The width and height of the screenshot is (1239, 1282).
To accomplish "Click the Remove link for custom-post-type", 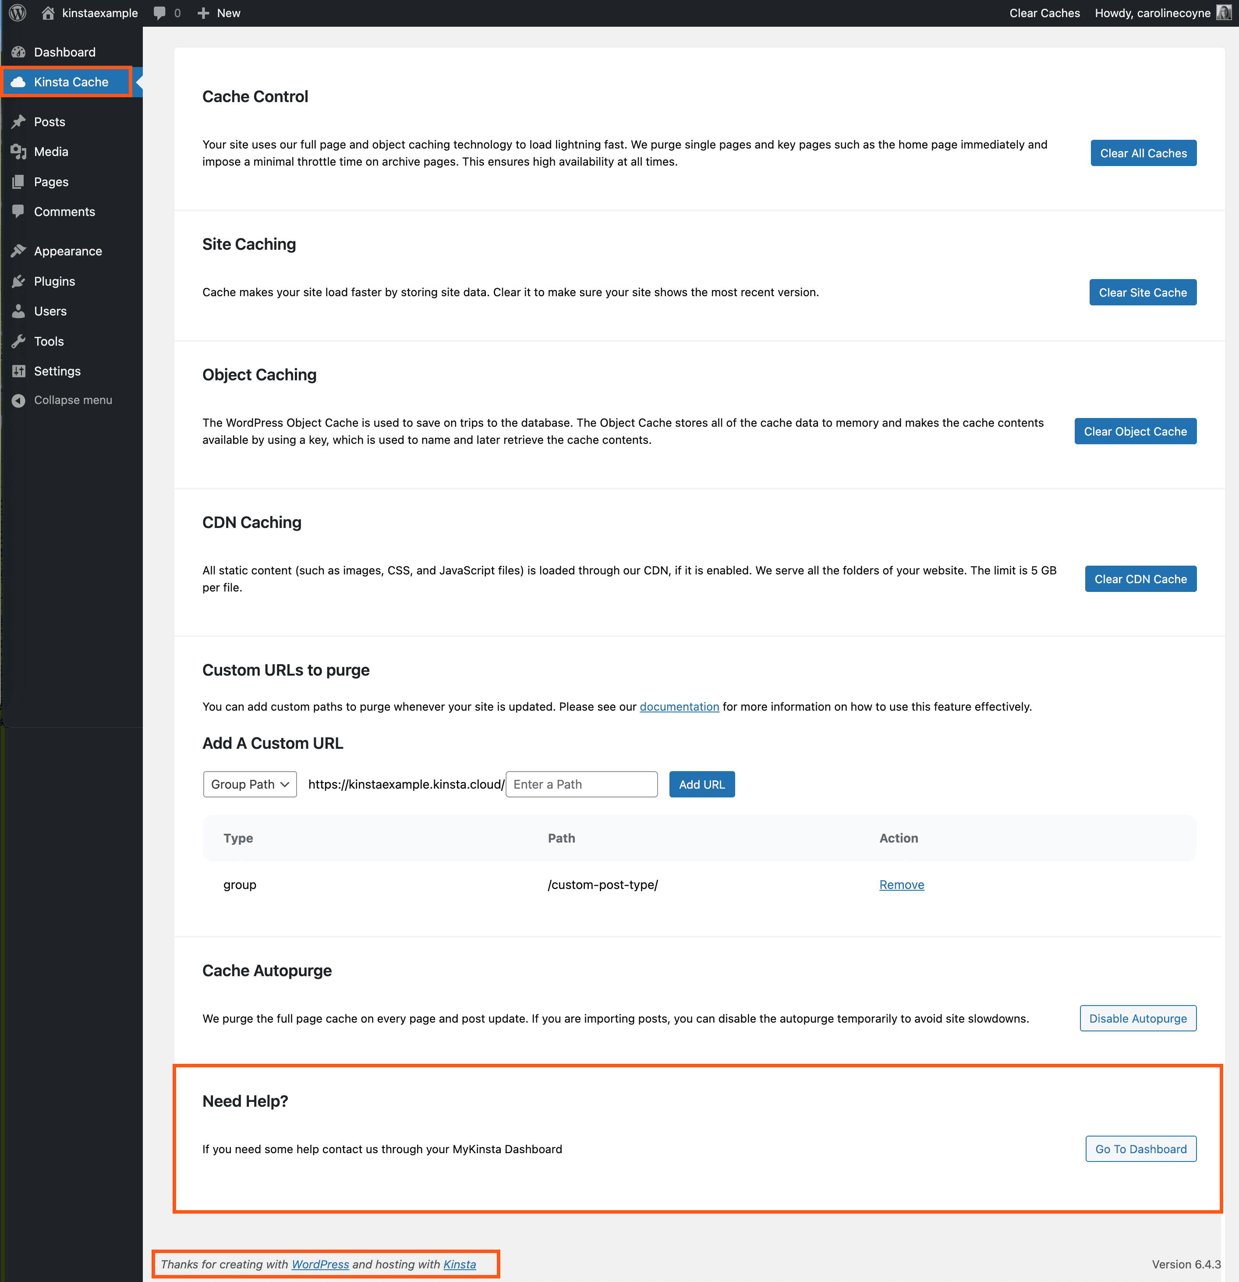I will (900, 884).
